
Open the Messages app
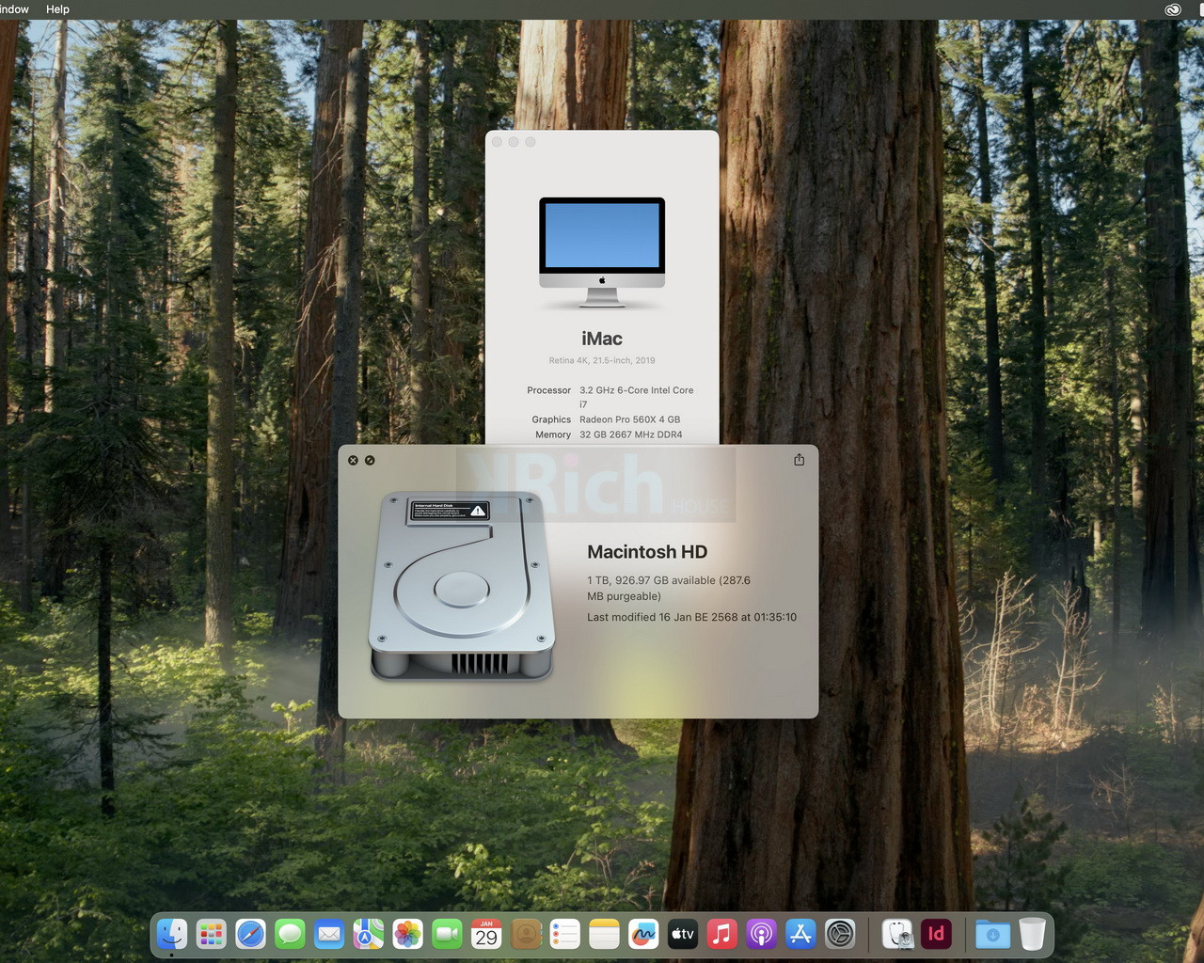[290, 934]
